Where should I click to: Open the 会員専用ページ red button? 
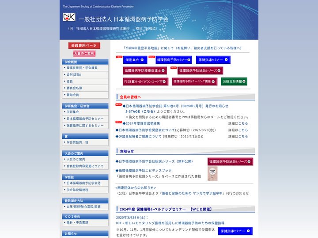[x=84, y=45]
